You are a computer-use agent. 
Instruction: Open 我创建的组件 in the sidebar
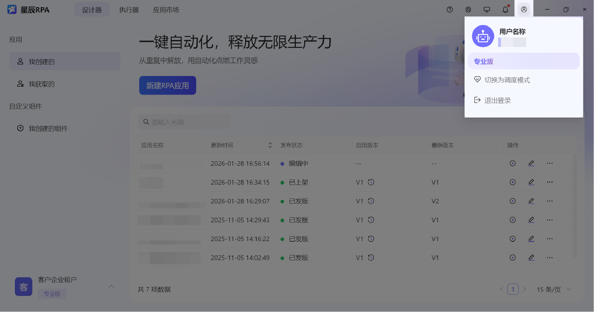[48, 129]
